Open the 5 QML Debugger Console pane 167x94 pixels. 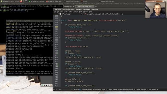(x=126, y=90)
